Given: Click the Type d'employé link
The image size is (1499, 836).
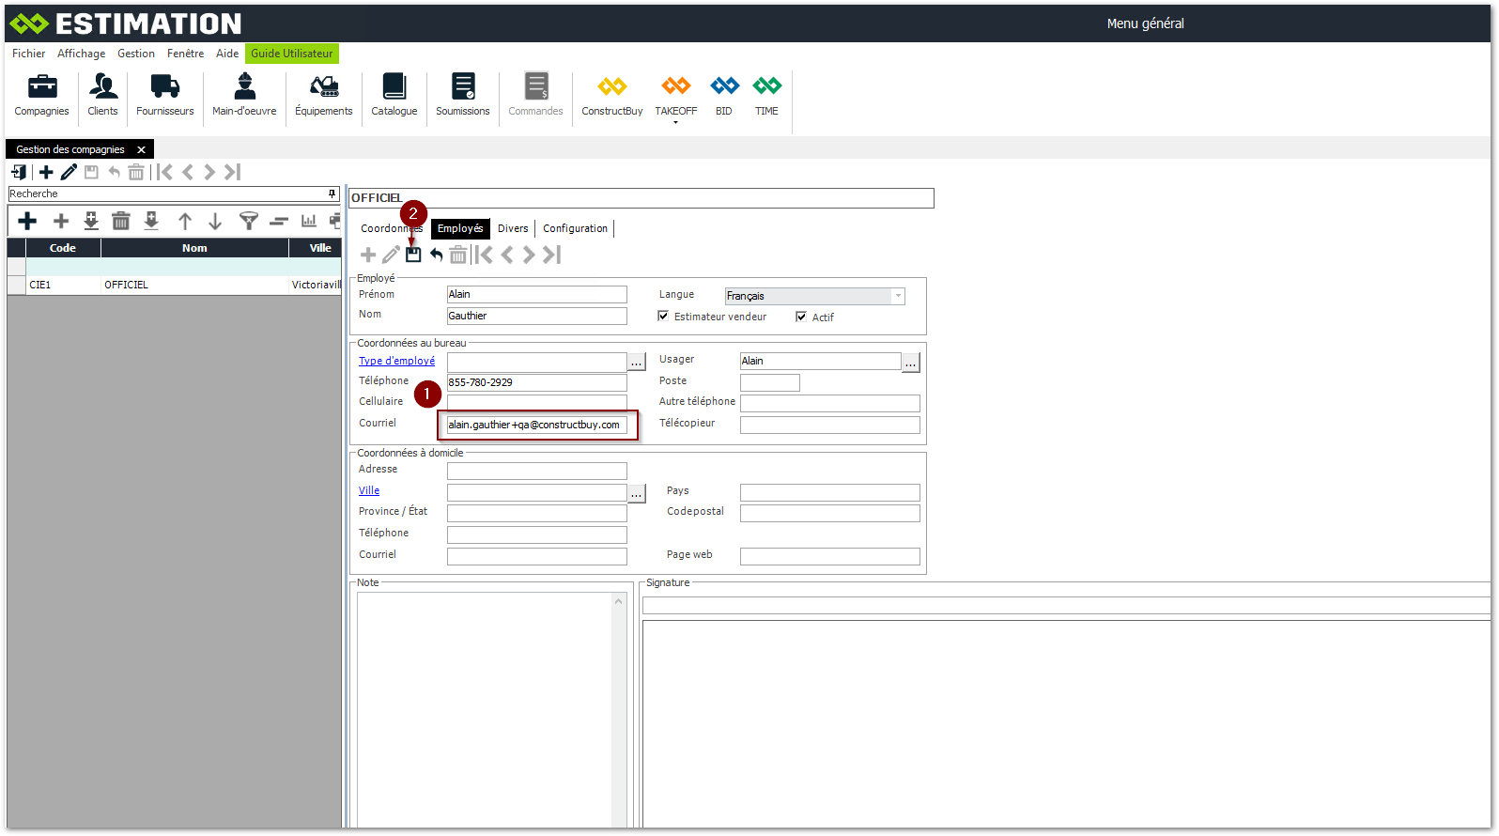Looking at the screenshot, I should click(396, 361).
